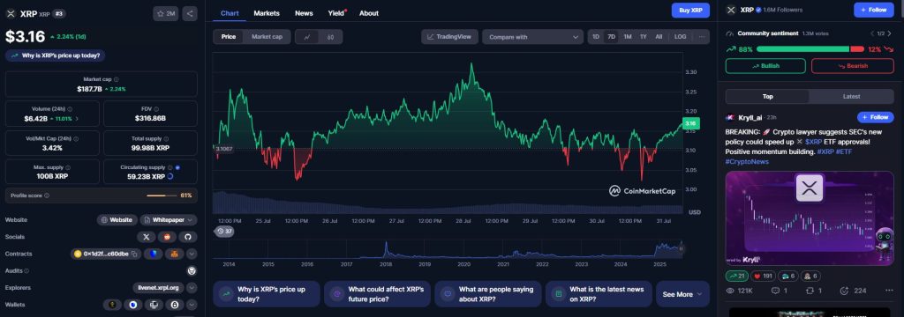Screen dimensions: 904x317
Task: Copy the contract address 0x1d2f...c60dbe
Action: 134,254
